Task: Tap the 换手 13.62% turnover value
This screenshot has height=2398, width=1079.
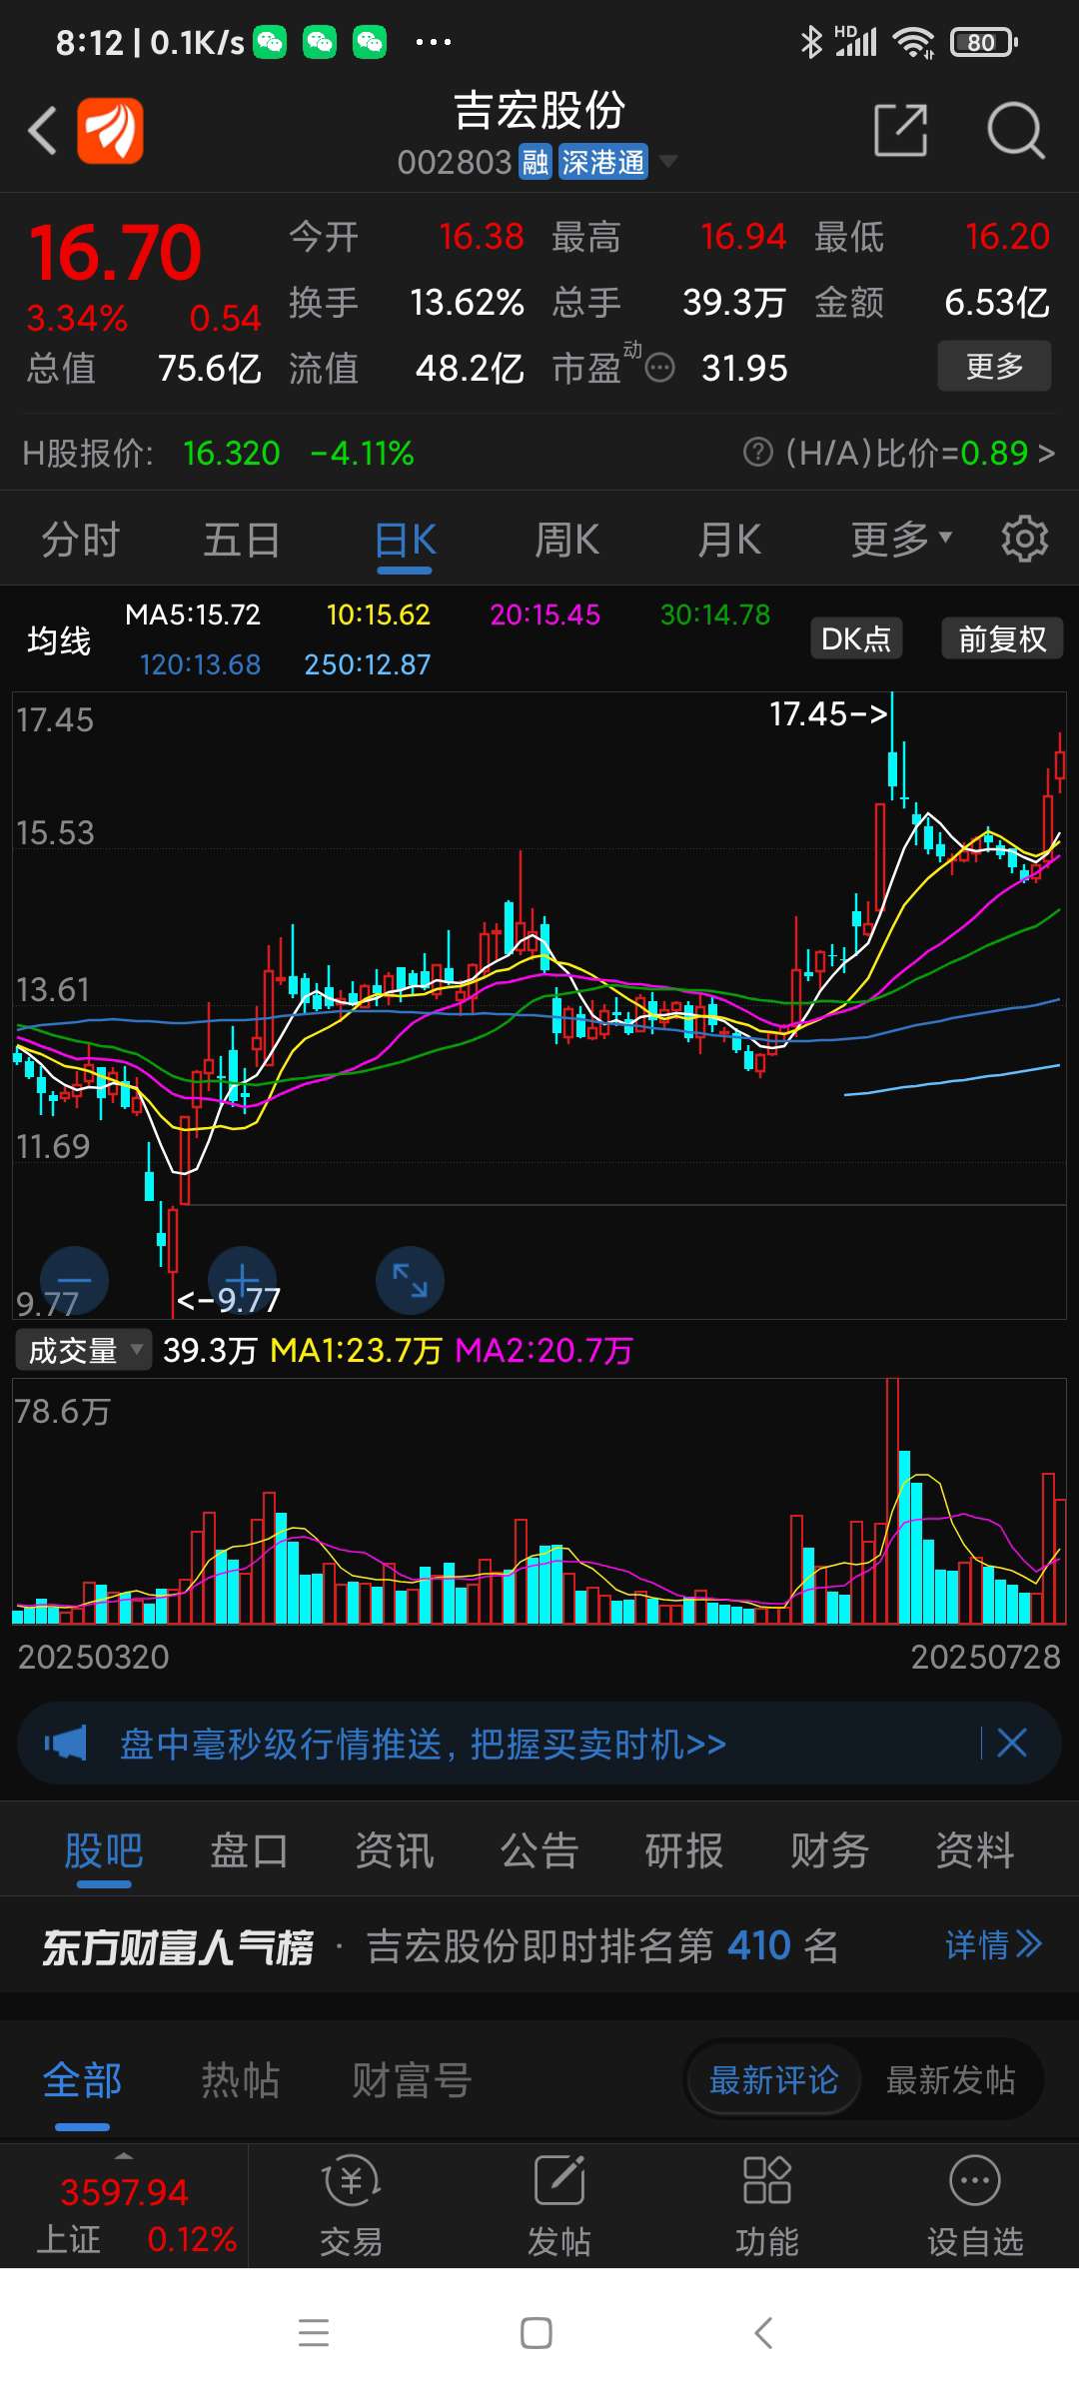Action: [467, 302]
